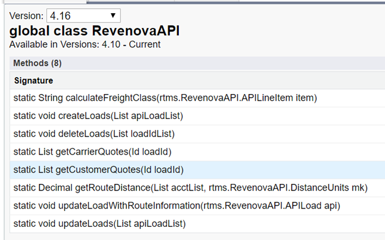Click the global class RevenovaAPI heading
This screenshot has width=385, height=240.
(94, 31)
